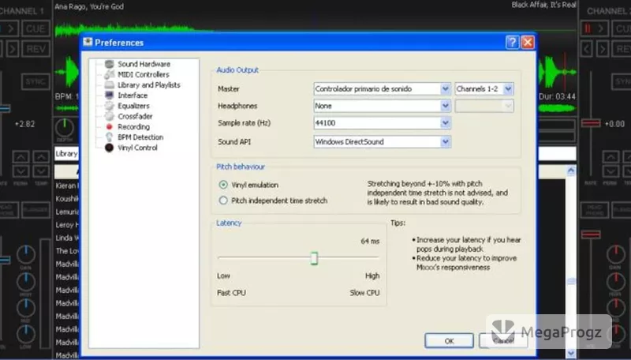Open Sound Hardware preferences
This screenshot has height=360, width=631.
pyautogui.click(x=144, y=64)
